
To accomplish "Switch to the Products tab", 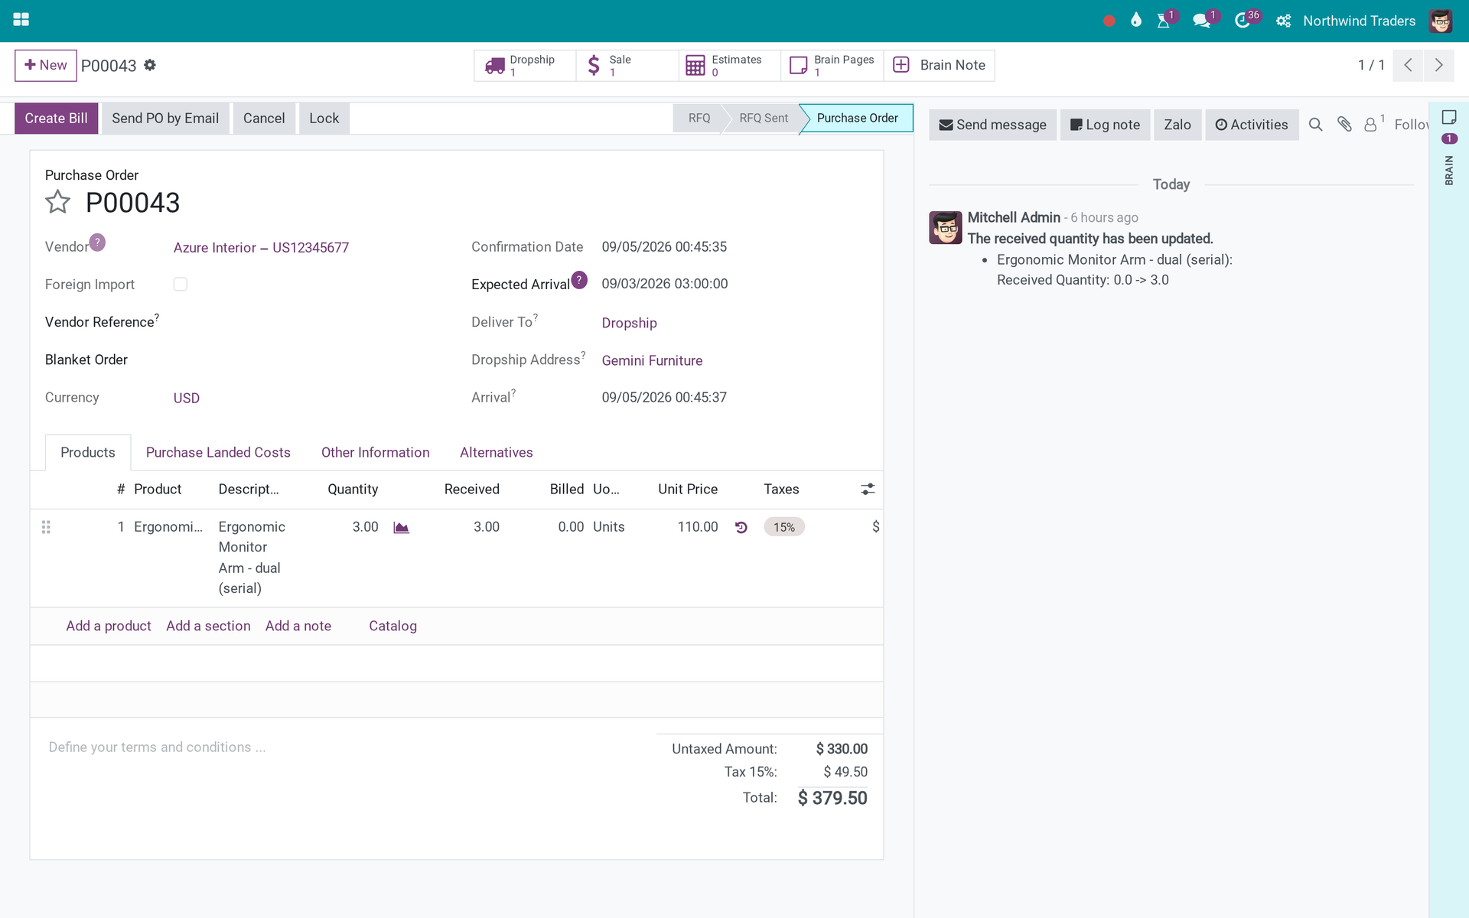I will 88,453.
